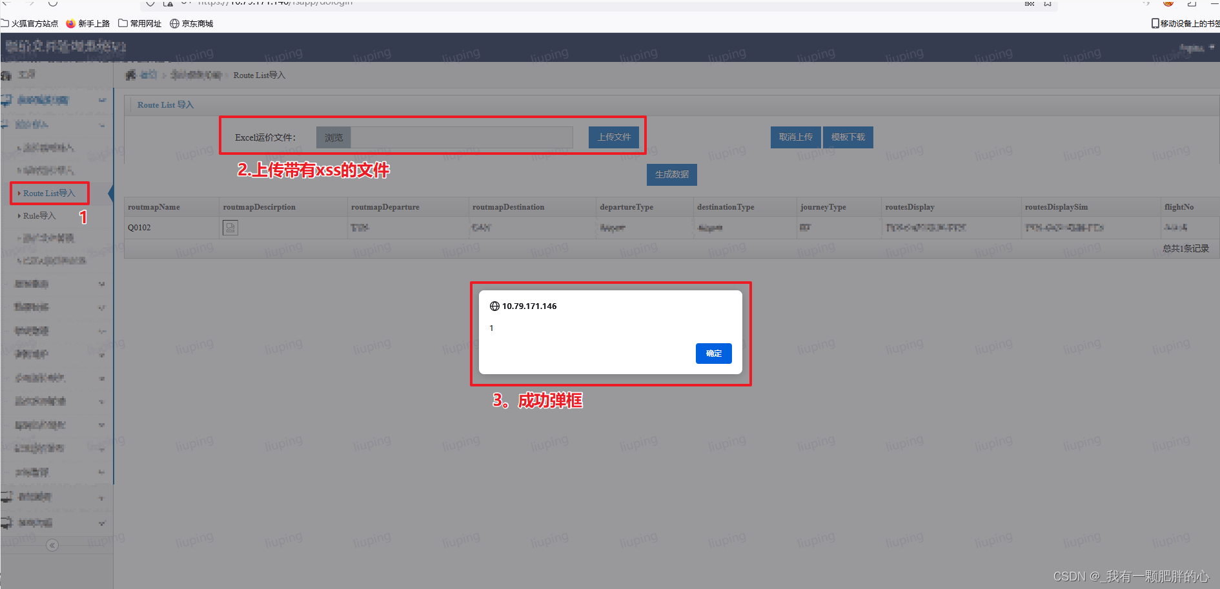Collapse the sidebar using the « icon
Viewport: 1220px width, 589px height.
52,545
